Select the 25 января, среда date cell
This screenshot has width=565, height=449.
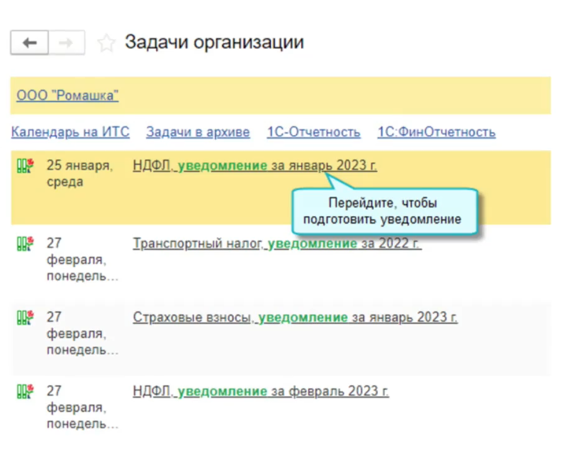click(79, 173)
